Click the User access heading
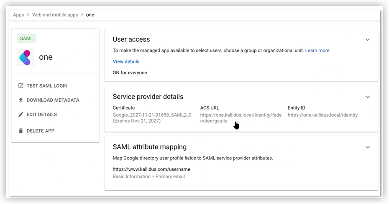The height and width of the screenshot is (204, 389). point(131,39)
